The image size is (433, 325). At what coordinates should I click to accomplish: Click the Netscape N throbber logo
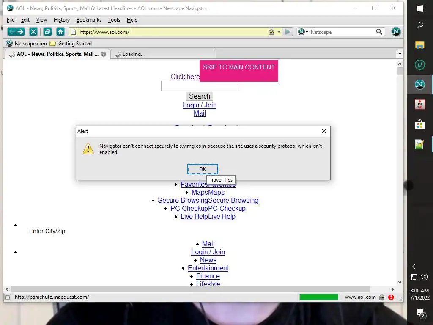(396, 31)
